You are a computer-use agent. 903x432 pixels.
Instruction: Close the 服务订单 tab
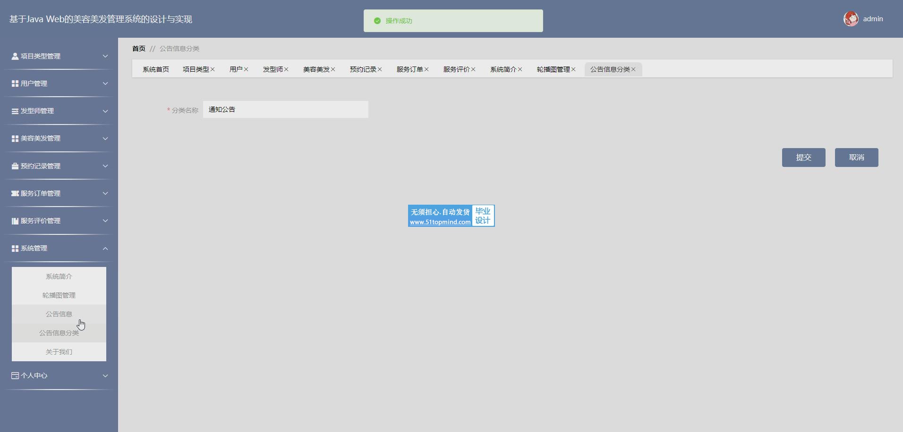coord(426,69)
